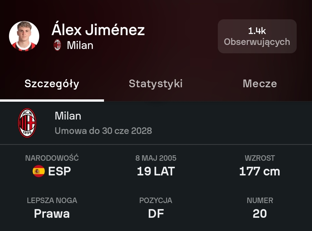Click the Álex Jiménez name heading
Screen dimensions: 312x231
tap(98, 30)
